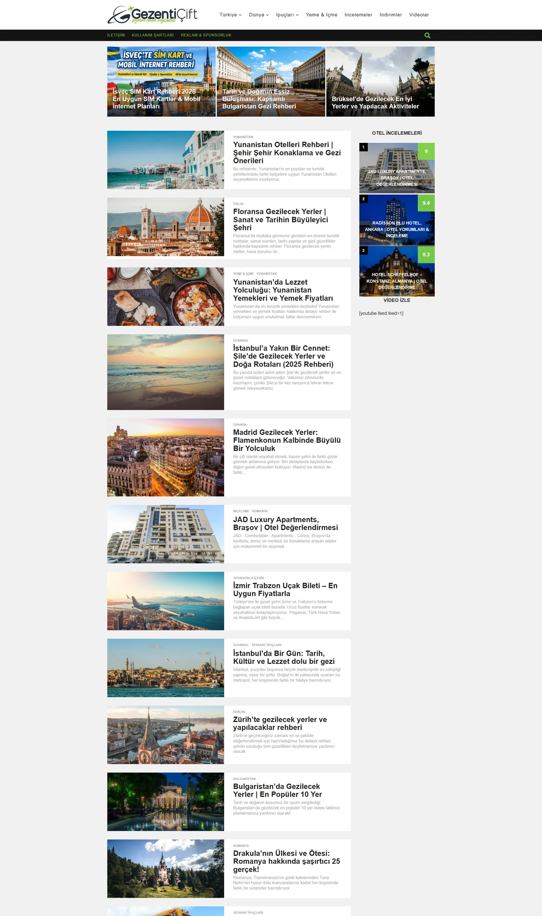The height and width of the screenshot is (916, 542).
Task: Click the 8.3 score badge on Hotel Scheffelhof
Action: click(426, 254)
